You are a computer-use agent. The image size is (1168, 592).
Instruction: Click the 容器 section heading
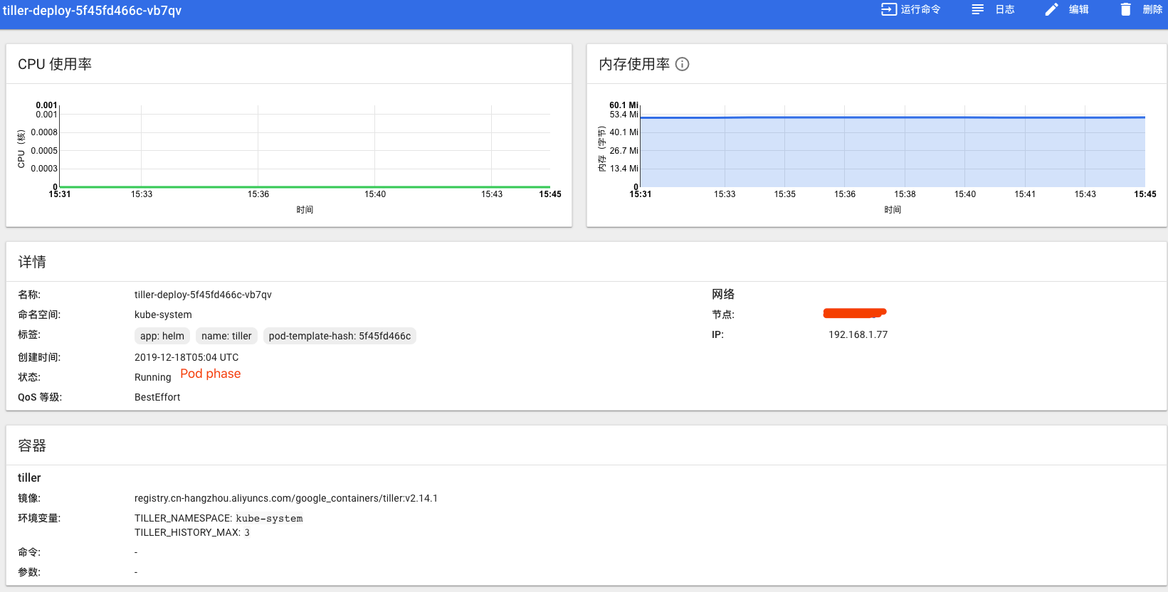click(x=32, y=445)
